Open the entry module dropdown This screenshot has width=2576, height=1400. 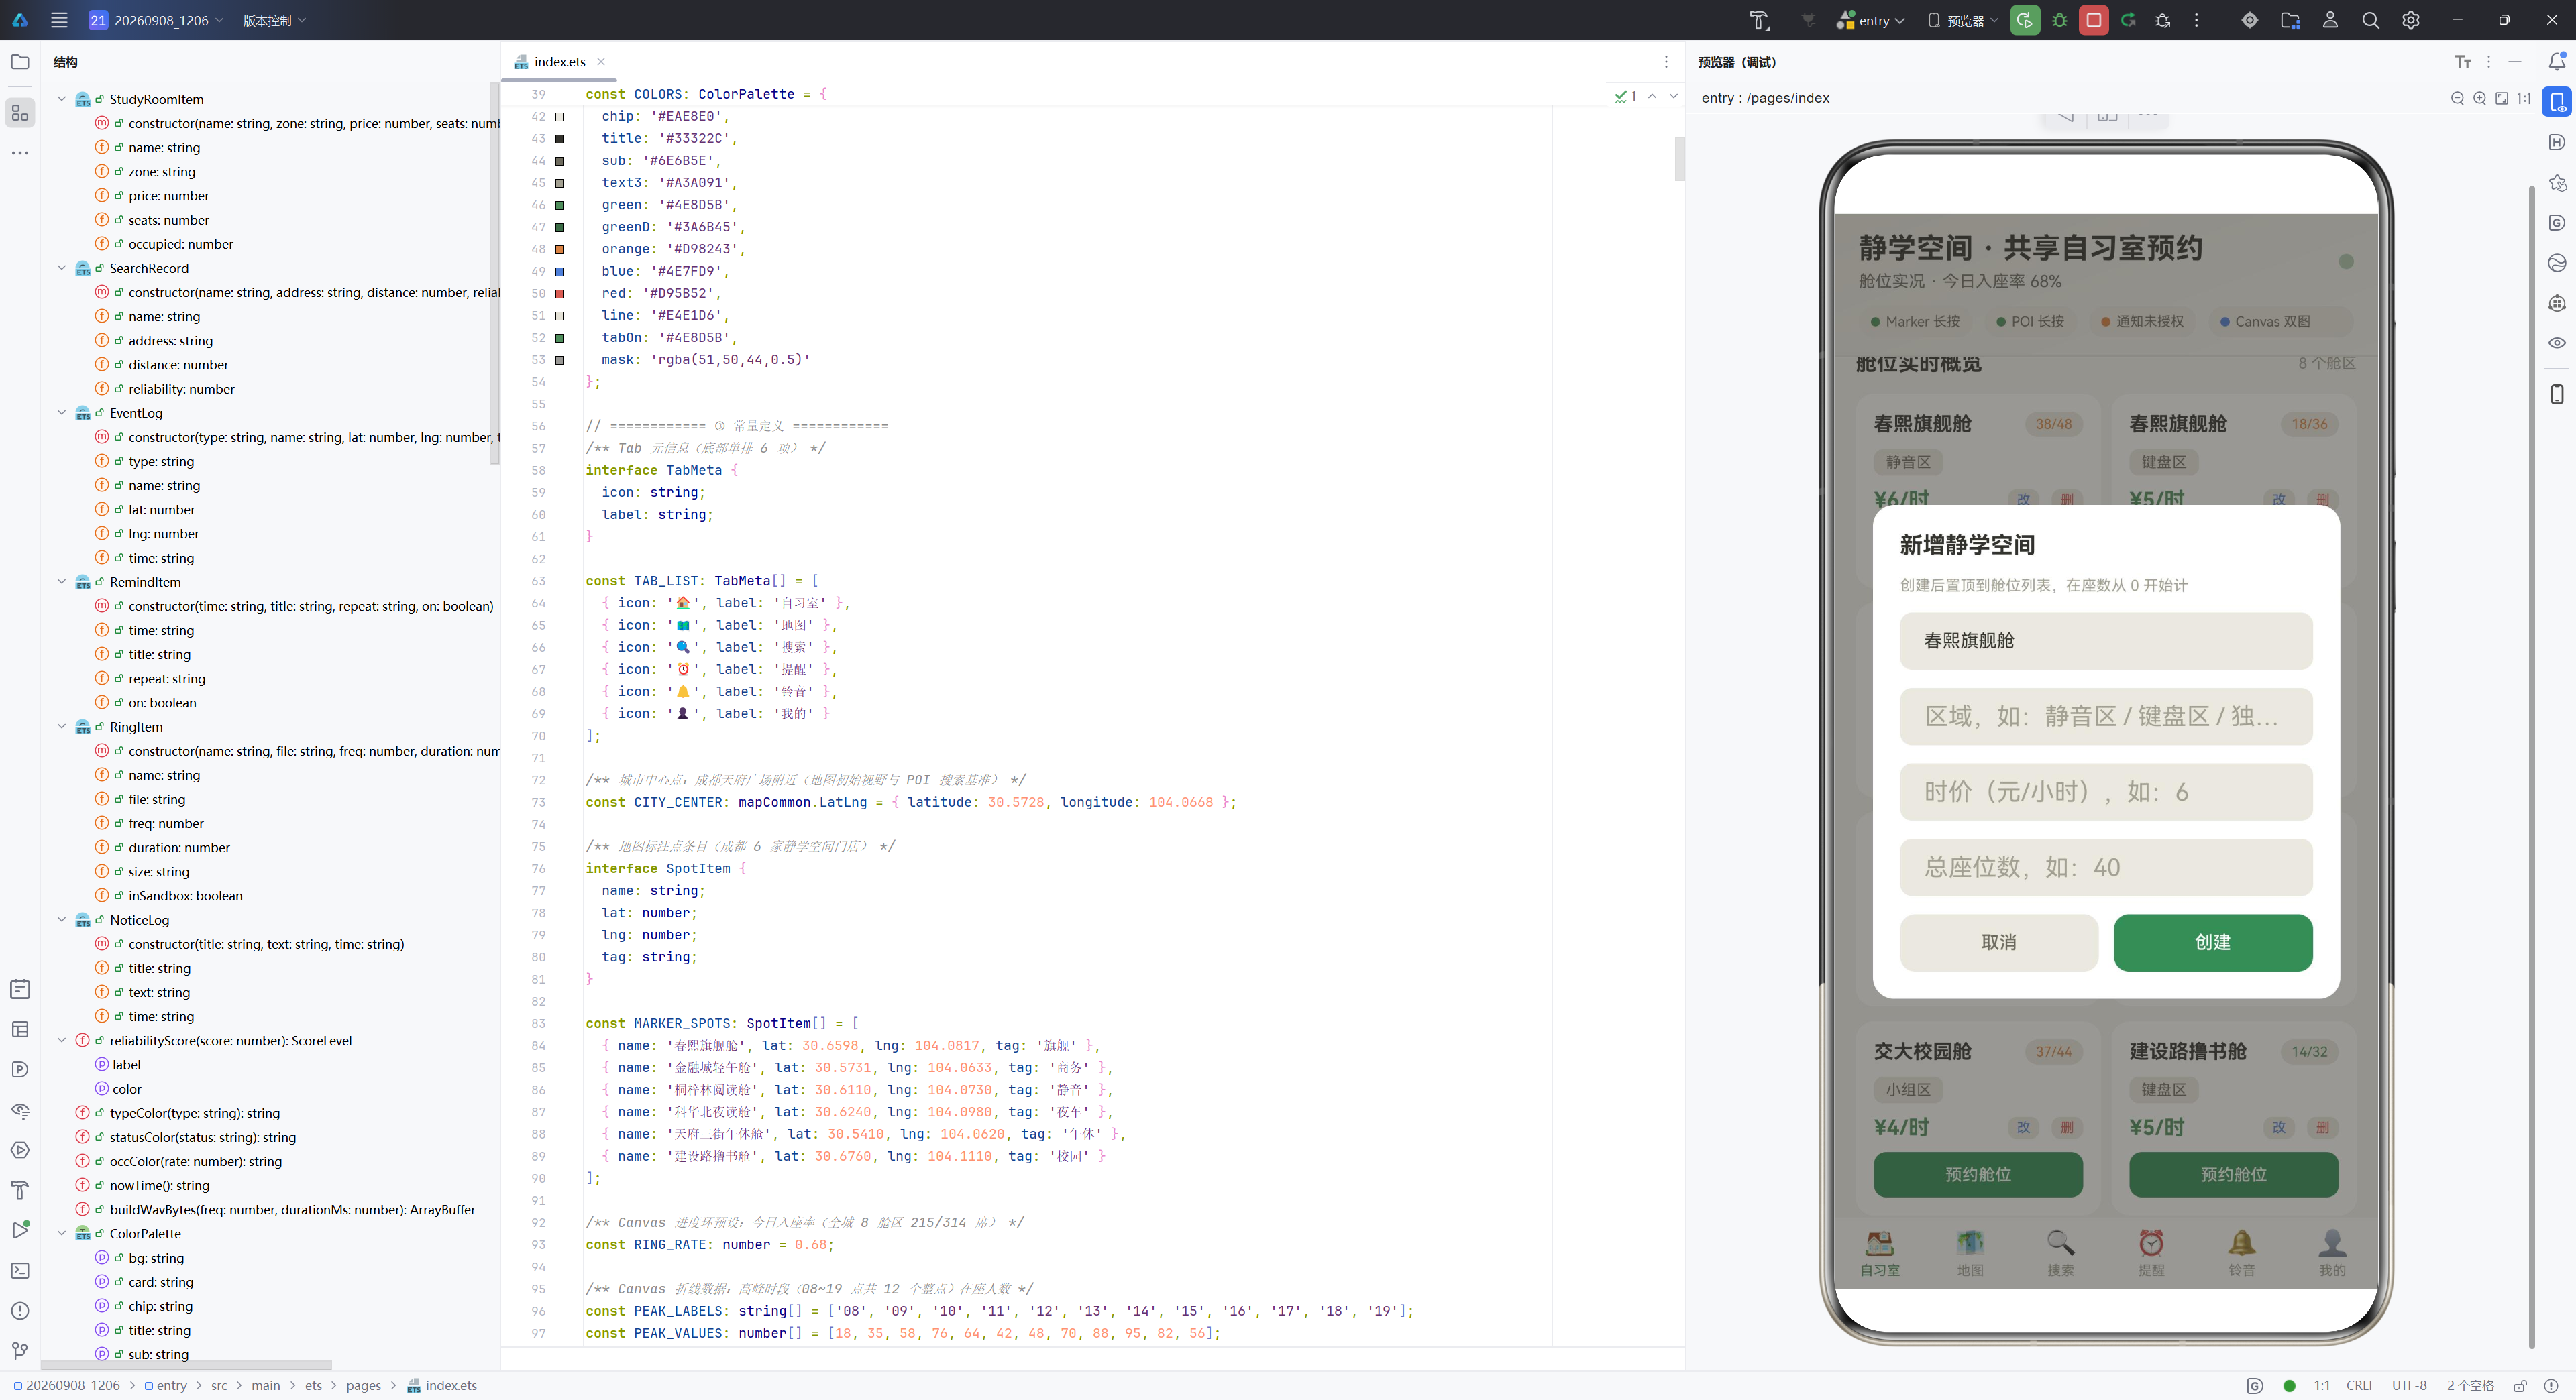[1870, 20]
